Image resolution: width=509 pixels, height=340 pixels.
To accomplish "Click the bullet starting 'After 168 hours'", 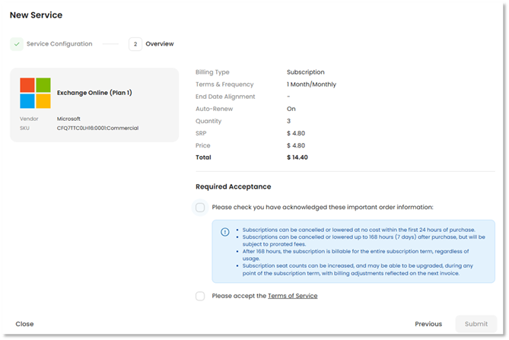I will click(x=355, y=255).
